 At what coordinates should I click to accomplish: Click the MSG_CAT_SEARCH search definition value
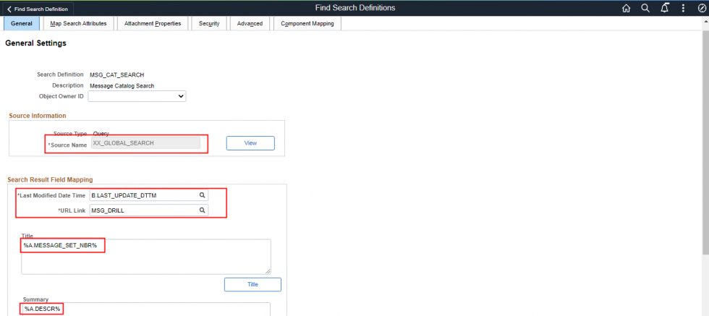[117, 75]
